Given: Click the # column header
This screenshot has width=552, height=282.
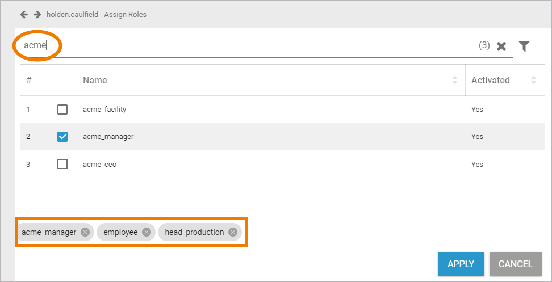Looking at the screenshot, I should coord(29,80).
